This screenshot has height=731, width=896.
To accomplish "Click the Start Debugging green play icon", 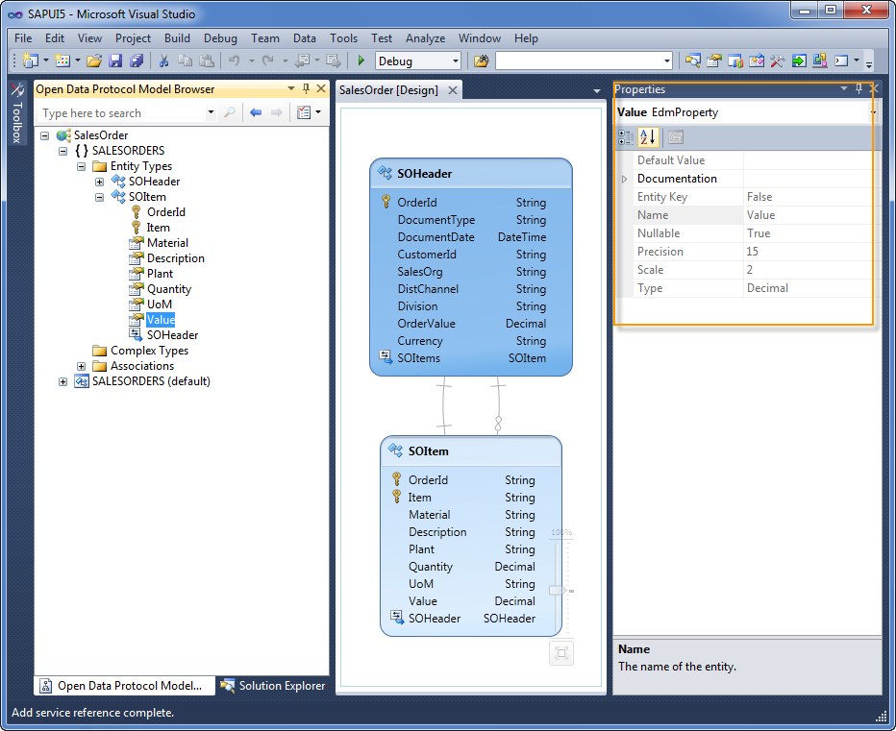I will (361, 61).
